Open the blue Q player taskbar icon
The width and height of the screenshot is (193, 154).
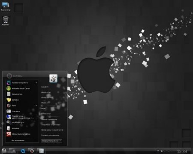(x=23, y=151)
